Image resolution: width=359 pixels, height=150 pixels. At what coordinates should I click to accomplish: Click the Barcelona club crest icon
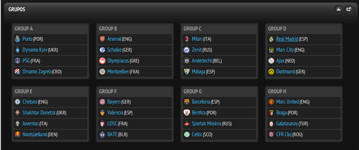pyautogui.click(x=187, y=102)
